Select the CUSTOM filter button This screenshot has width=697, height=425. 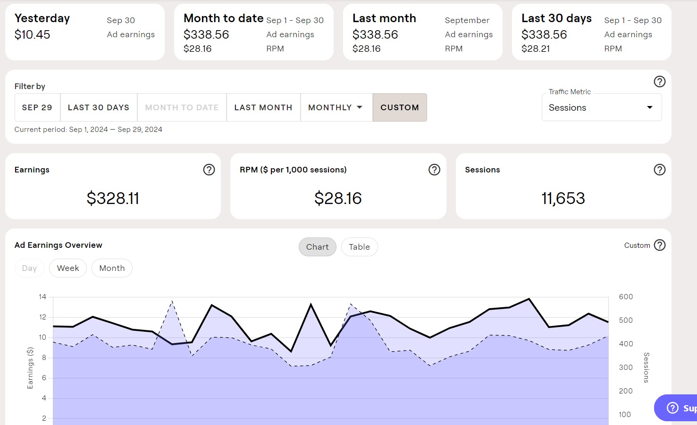point(400,107)
